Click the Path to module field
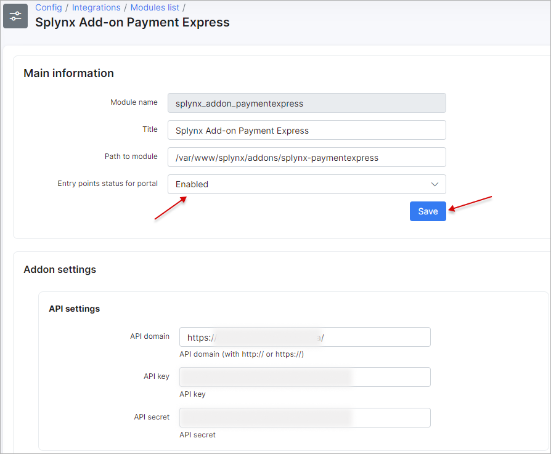The width and height of the screenshot is (551, 454). (307, 157)
